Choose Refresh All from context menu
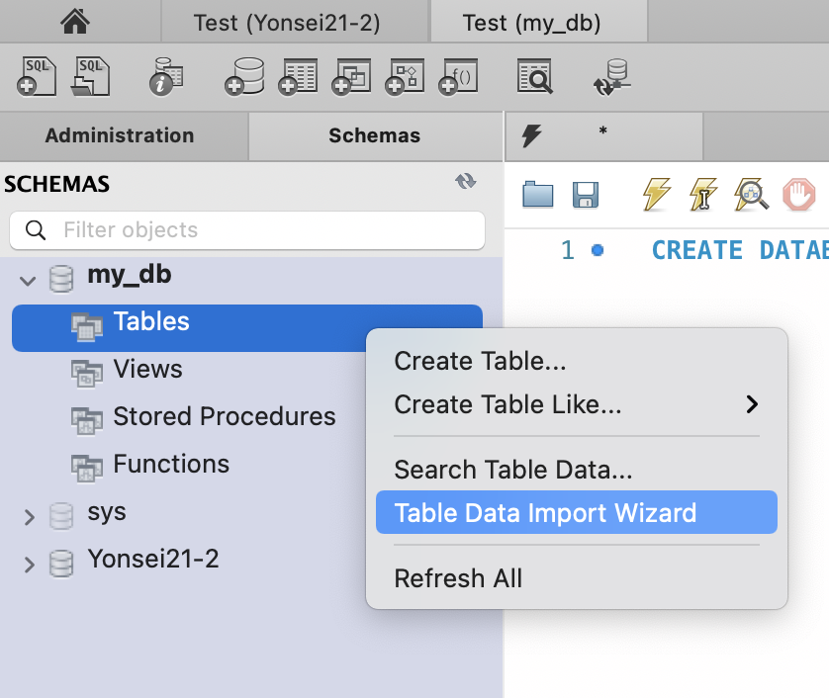 [x=577, y=578]
